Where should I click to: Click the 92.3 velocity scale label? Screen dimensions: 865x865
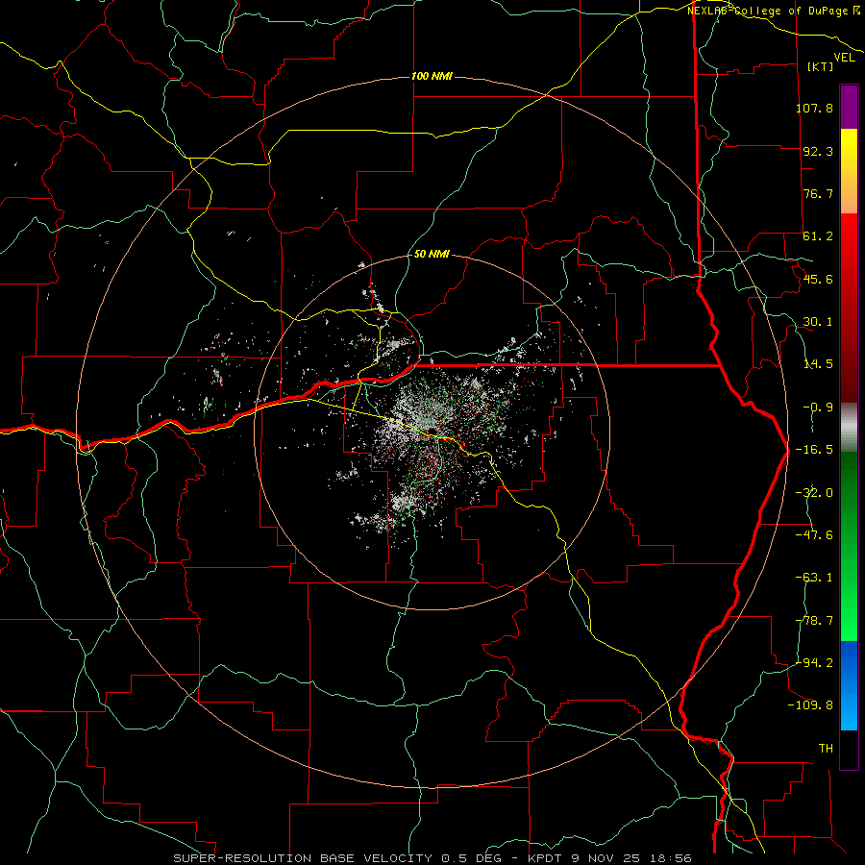pyautogui.click(x=818, y=151)
